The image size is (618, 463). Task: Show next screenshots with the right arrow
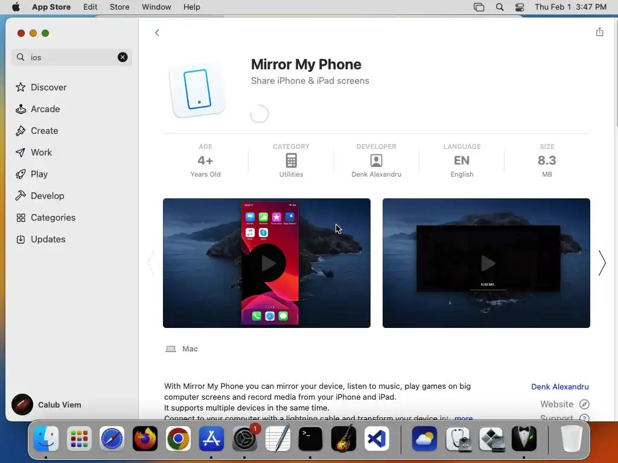coord(602,263)
